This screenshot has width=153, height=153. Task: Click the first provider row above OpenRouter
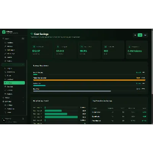click(x=119, y=112)
